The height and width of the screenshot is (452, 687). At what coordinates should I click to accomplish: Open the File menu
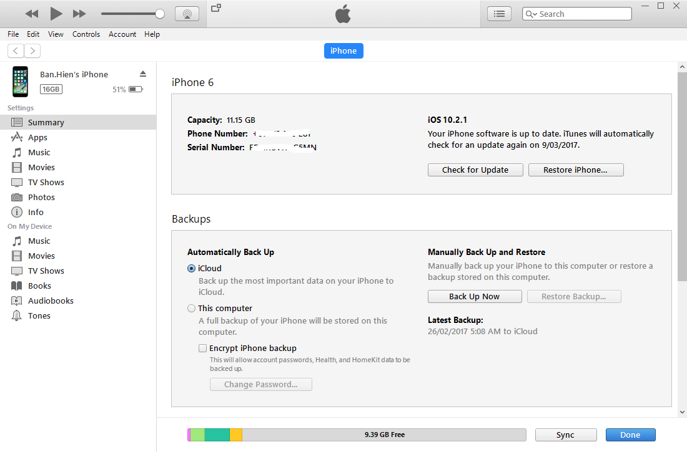(13, 34)
